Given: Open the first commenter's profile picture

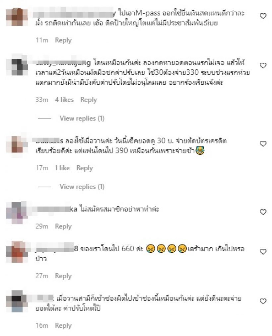Looking at the screenshot, I should (17, 17).
